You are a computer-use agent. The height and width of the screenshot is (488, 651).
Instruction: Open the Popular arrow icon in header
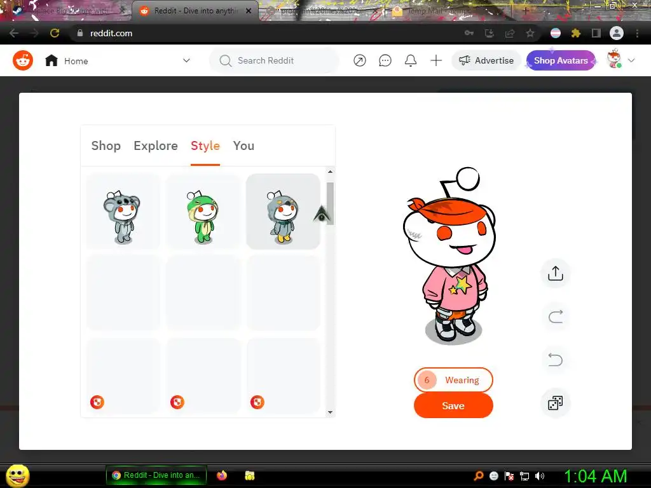pos(360,60)
